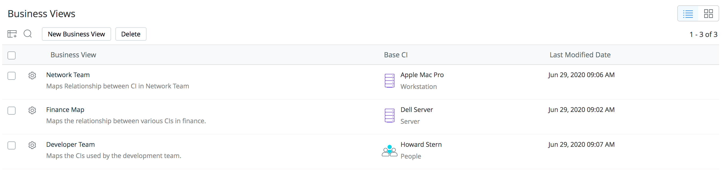Click the Apple Mac Pro workstation icon

click(x=389, y=81)
